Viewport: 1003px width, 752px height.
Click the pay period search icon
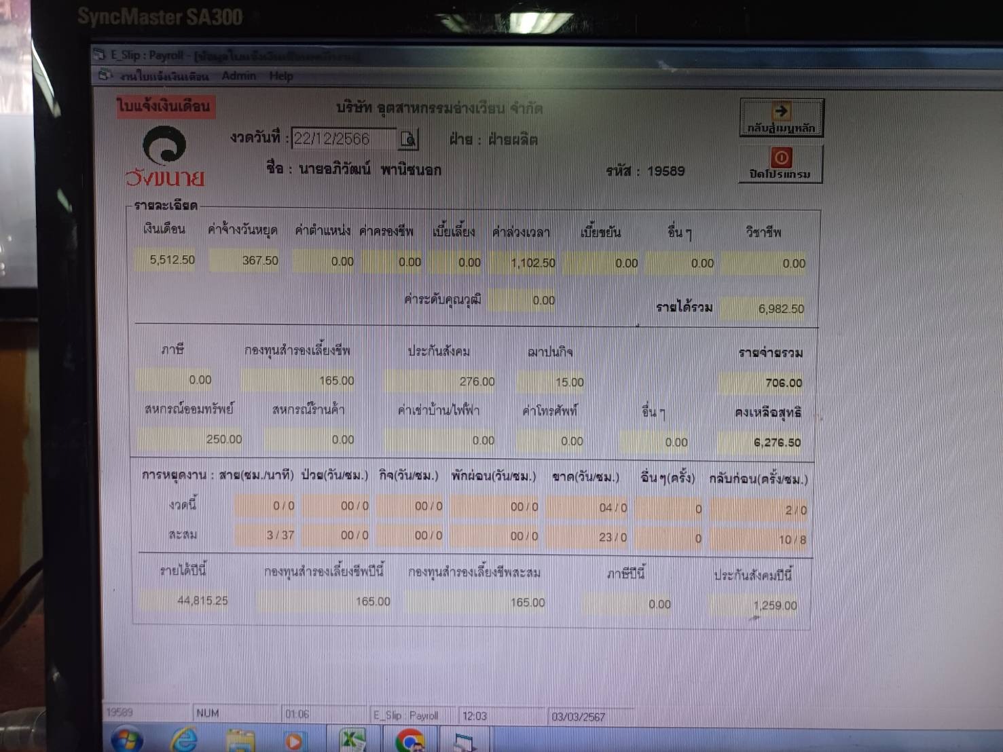408,139
